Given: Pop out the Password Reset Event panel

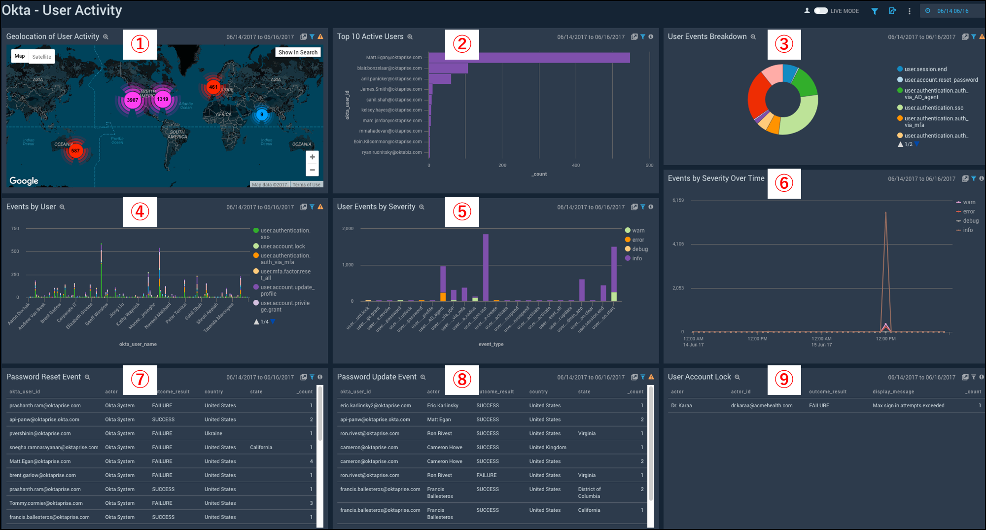Looking at the screenshot, I should coord(304,377).
